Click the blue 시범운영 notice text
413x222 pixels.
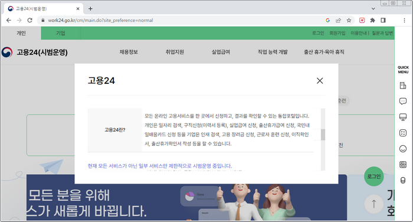[x=160, y=166]
